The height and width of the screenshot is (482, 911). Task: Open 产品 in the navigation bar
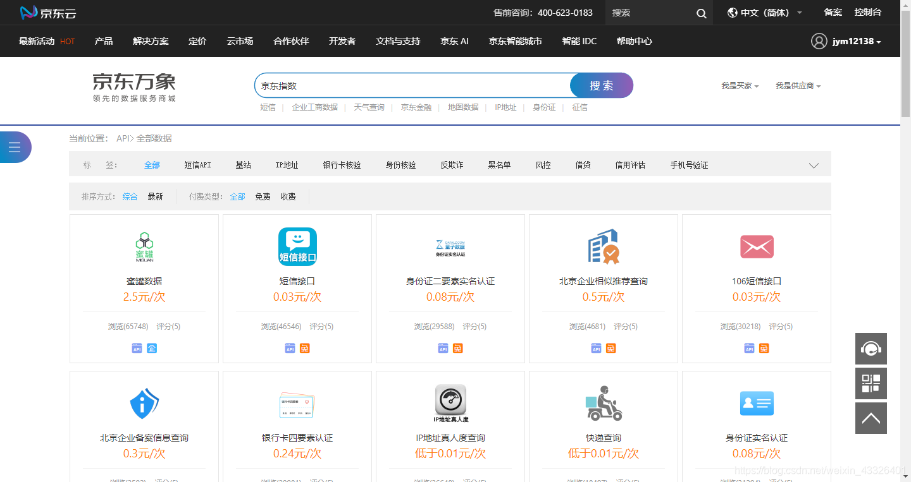tap(104, 41)
